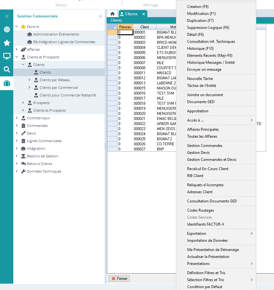Select the briefcase icon in left sidebar
The height and width of the screenshot is (290, 274).
7,83
